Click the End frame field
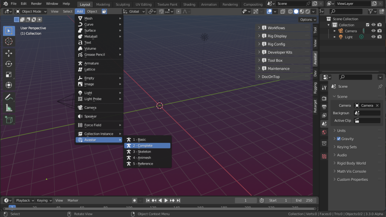 point(304,200)
